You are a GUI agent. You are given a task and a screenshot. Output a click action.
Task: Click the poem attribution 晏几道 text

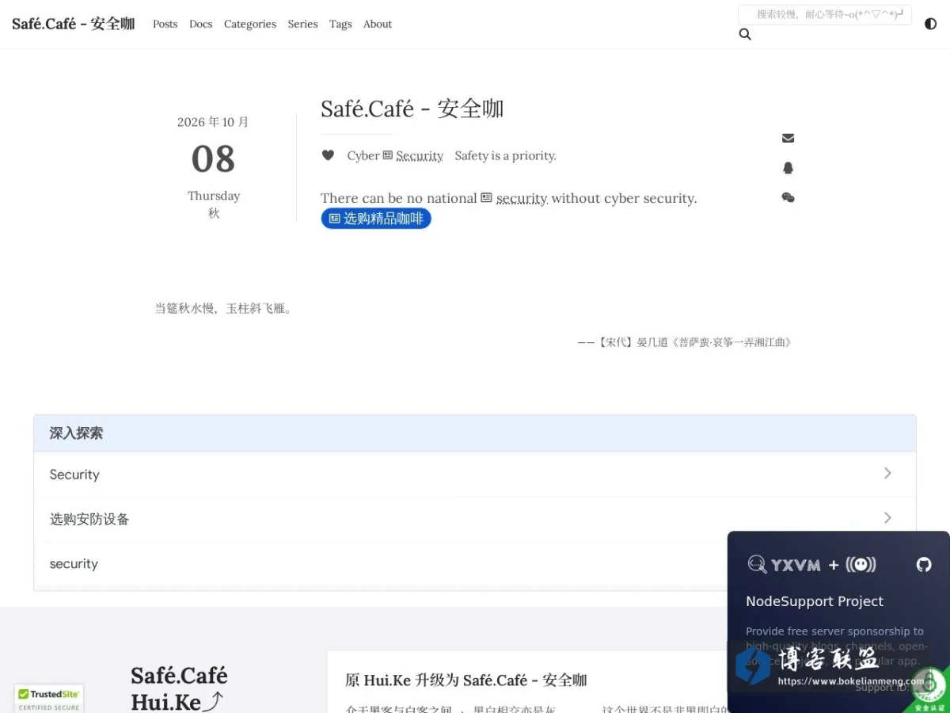coord(685,342)
